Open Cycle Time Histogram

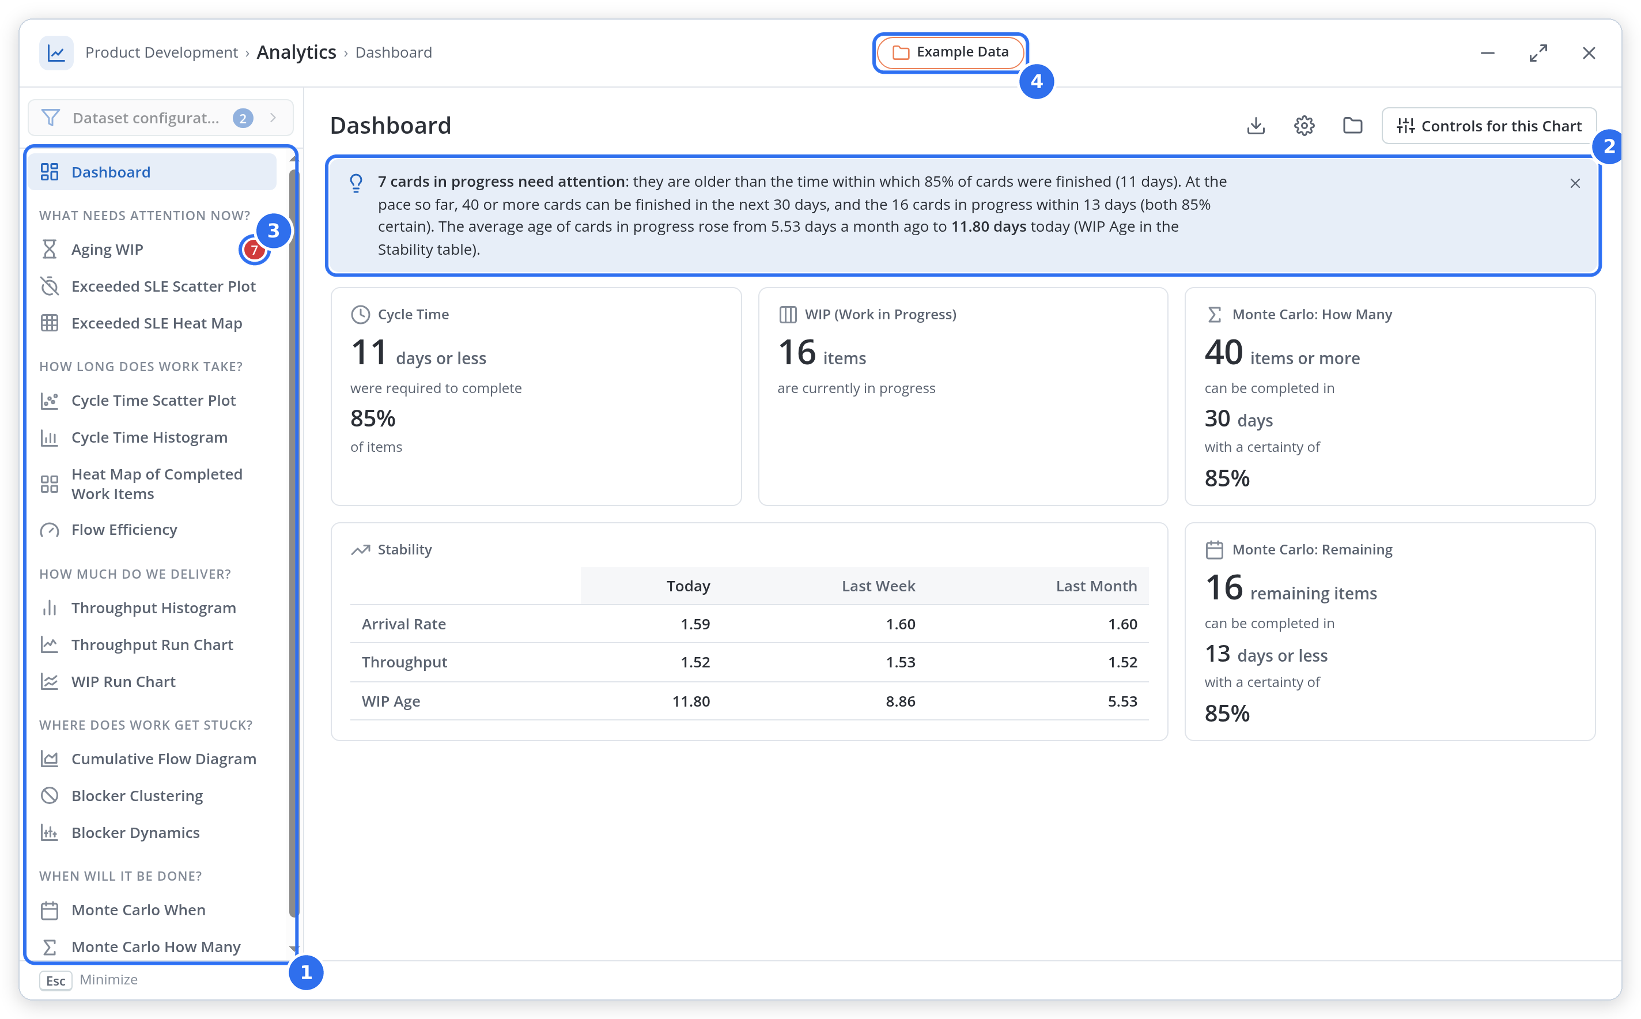153,437
